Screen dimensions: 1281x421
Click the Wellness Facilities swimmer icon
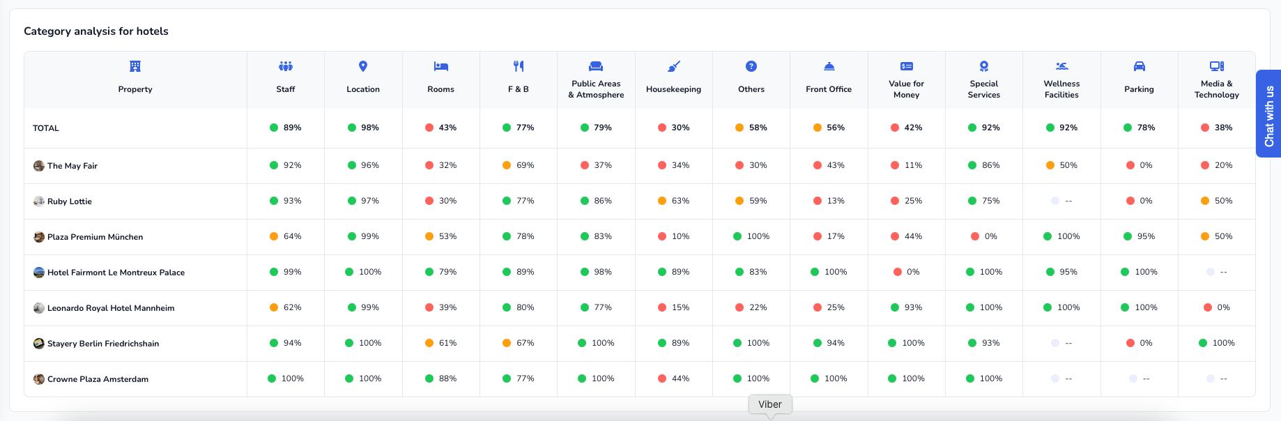tap(1062, 66)
